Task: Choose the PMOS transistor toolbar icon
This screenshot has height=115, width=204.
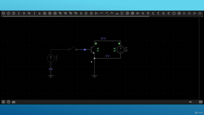Action: point(169,13)
